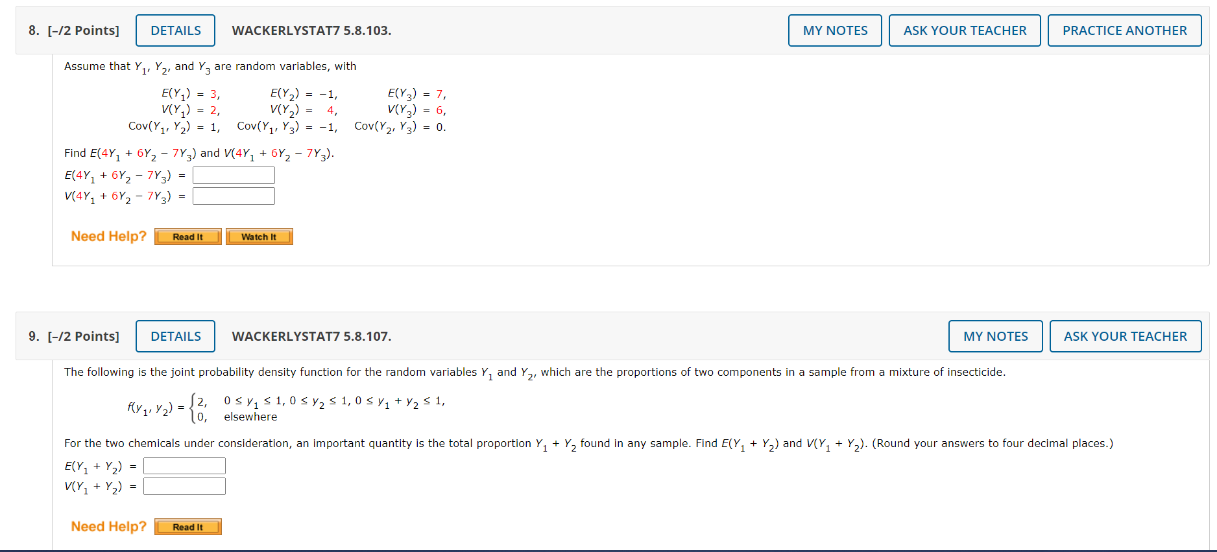The width and height of the screenshot is (1217, 552).
Task: Click PRACTICE ANOTHER for question 8
Action: tap(1124, 30)
